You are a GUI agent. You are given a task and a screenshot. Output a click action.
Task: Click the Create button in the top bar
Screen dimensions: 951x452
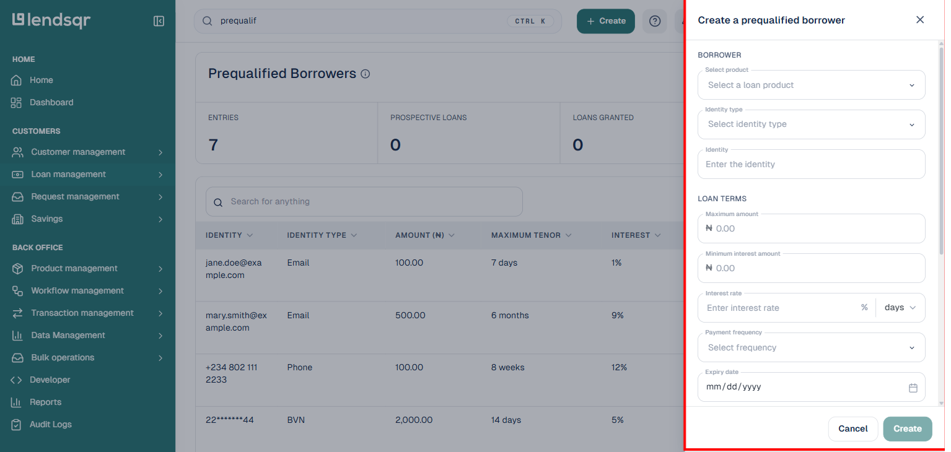point(606,21)
